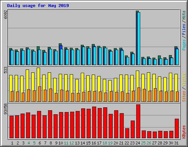Click the day 27 x-axis label
Viewport: 188px width, 147px height.
[154, 143]
